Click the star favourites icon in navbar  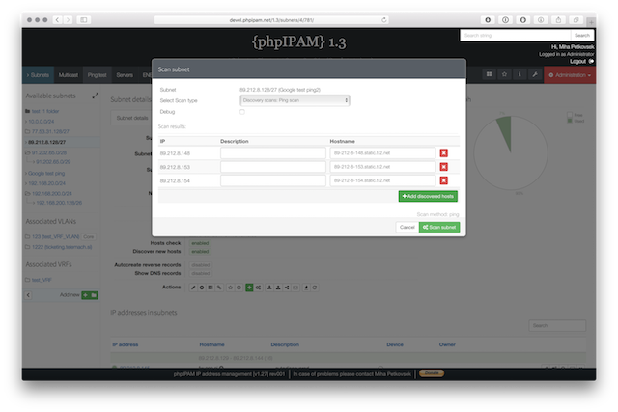click(504, 73)
